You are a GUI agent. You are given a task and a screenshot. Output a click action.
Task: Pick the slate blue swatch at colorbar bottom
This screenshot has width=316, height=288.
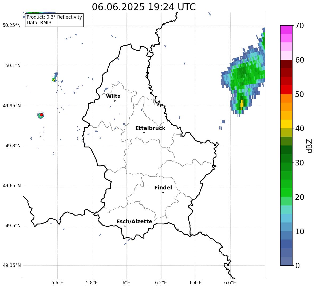(286, 261)
